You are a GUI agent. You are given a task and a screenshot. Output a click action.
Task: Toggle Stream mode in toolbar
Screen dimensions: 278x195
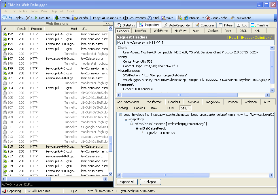(56, 18)
